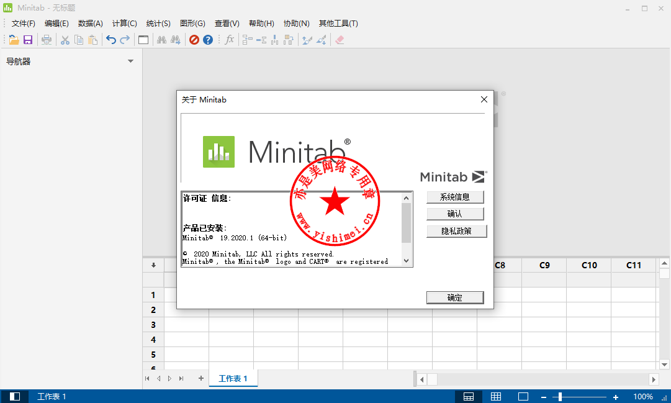This screenshot has width=671, height=403.
Task: Click the fx Assign Formula icon
Action: click(230, 39)
